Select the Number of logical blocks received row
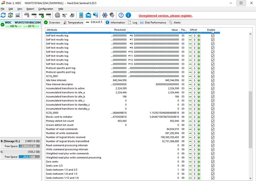The height and width of the screenshot is (181, 256). pos(133,137)
